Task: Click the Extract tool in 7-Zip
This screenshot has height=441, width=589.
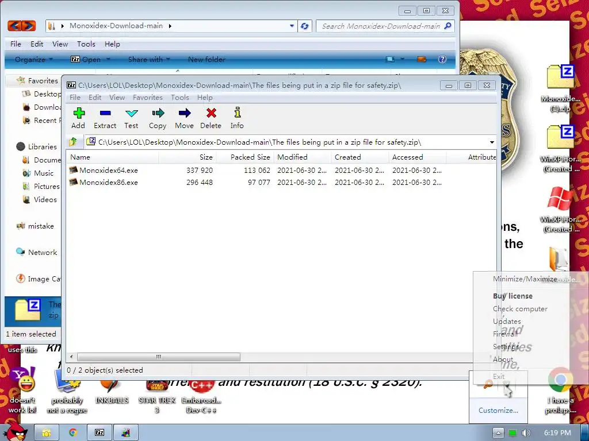Action: (x=105, y=118)
